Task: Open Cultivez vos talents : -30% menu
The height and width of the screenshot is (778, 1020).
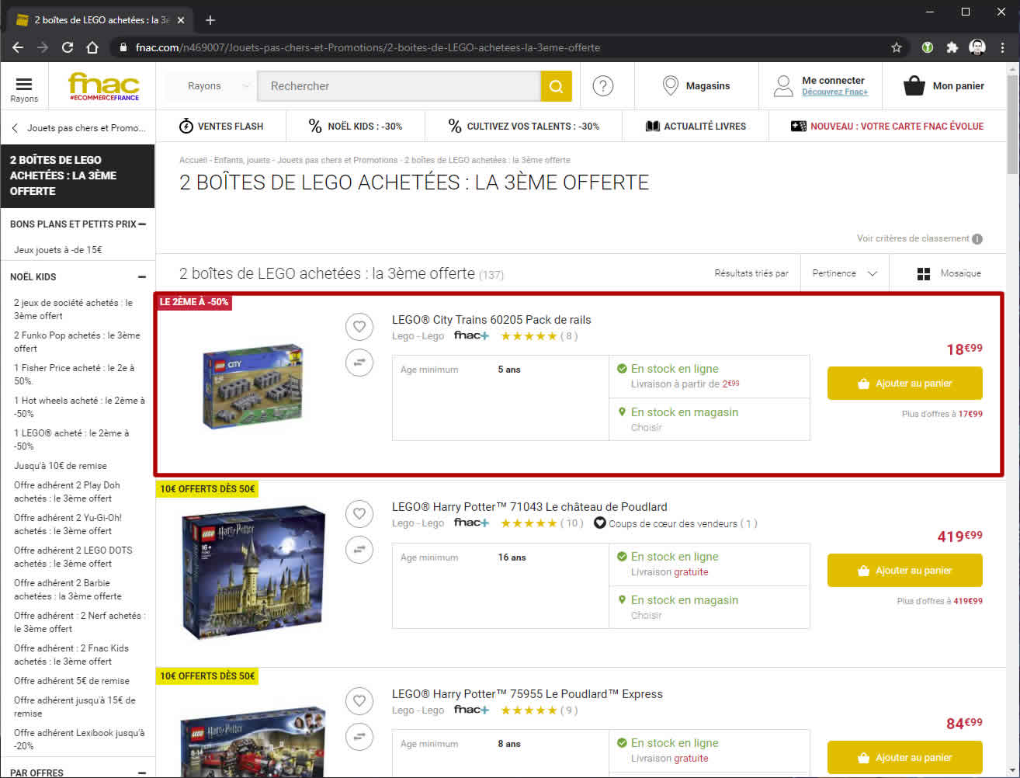Action: 524,126
